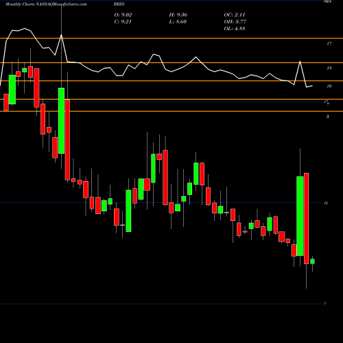
Task: Click the low price value L: 8.60
Action: coord(178,22)
